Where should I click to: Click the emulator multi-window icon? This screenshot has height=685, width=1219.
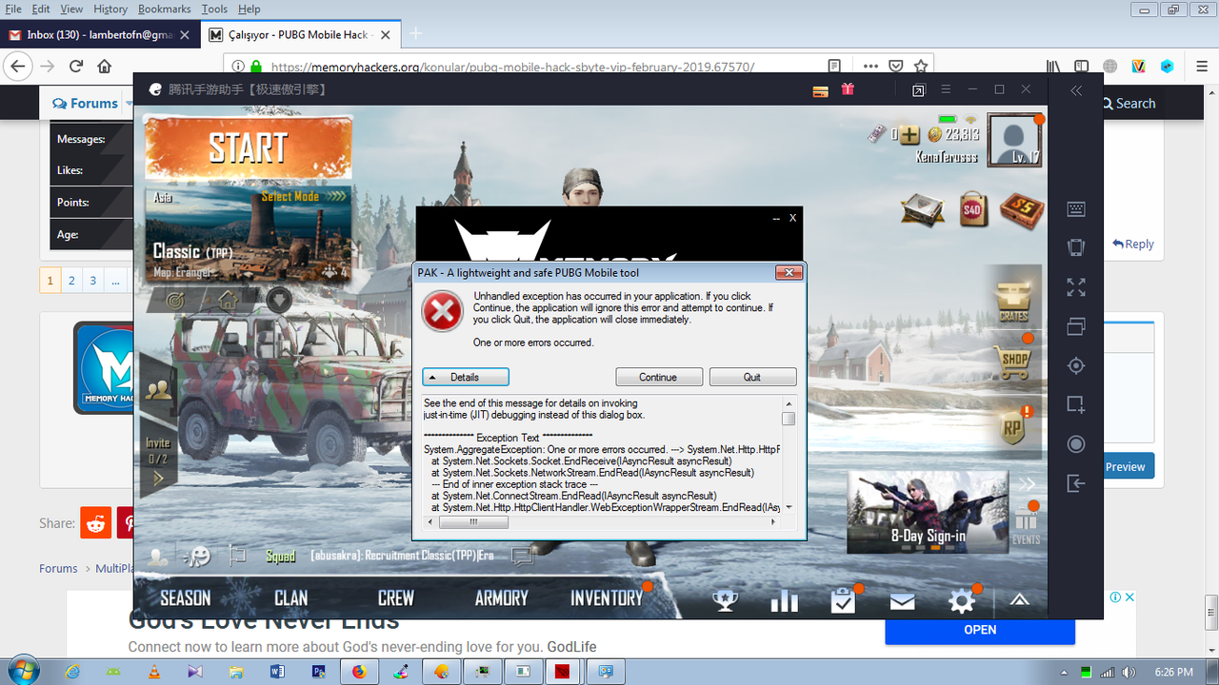1076,326
